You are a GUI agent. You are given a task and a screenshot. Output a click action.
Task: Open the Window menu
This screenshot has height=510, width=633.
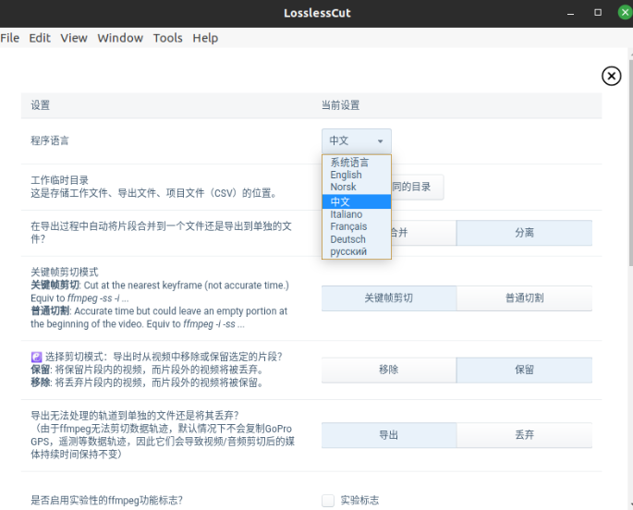click(120, 38)
